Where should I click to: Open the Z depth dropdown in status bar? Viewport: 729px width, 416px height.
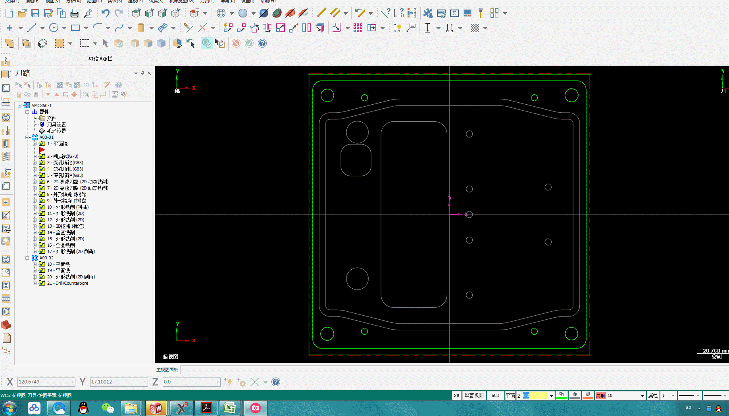coord(551,396)
